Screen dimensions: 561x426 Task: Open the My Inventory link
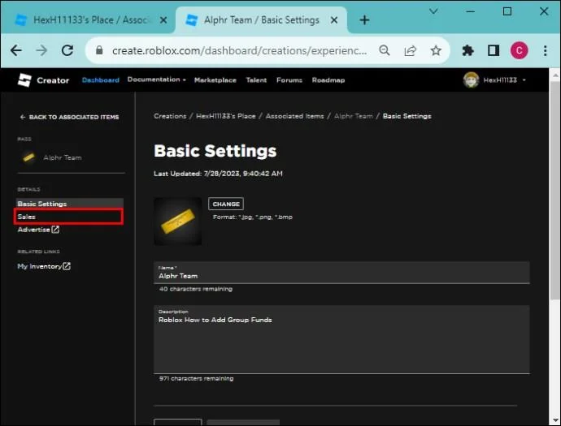pyautogui.click(x=39, y=266)
